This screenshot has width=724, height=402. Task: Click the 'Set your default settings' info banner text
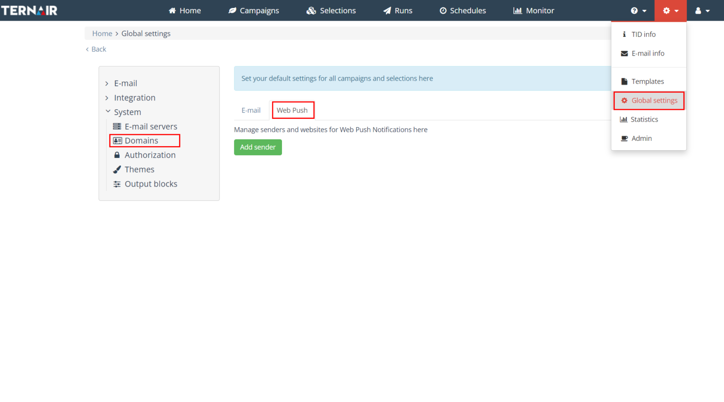pos(337,79)
